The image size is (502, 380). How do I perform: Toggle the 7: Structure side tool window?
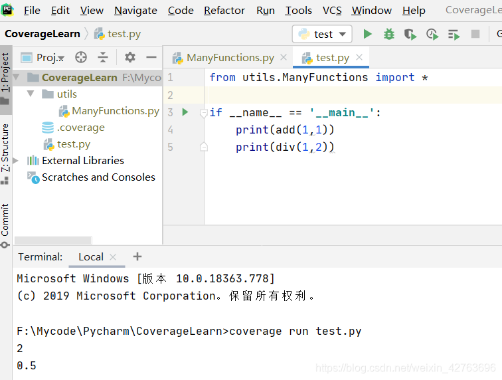[x=5, y=154]
